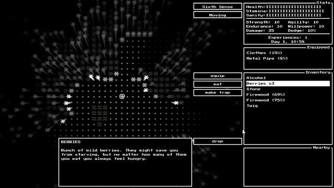334x188 pixels.
Task: Click equipped Clothes (15%) item
Action: click(x=264, y=53)
